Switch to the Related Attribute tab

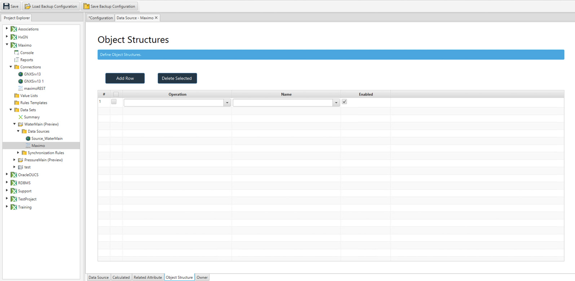pos(148,277)
